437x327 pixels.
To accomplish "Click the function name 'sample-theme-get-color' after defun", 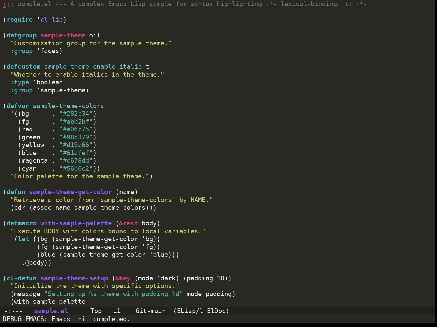I will (x=70, y=192).
